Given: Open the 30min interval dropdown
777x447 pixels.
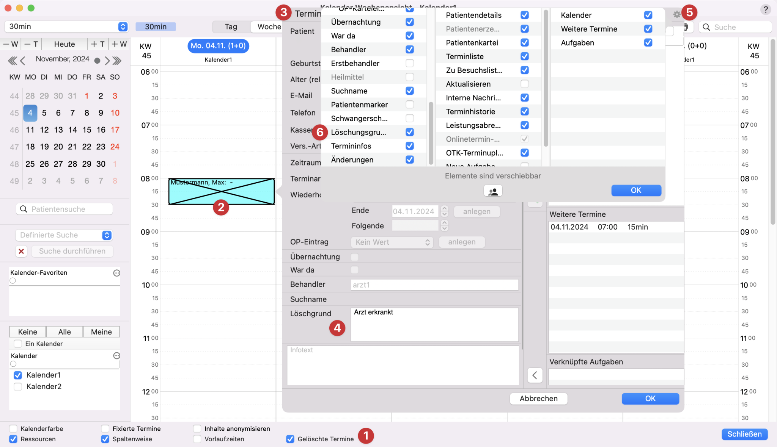Looking at the screenshot, I should [66, 27].
